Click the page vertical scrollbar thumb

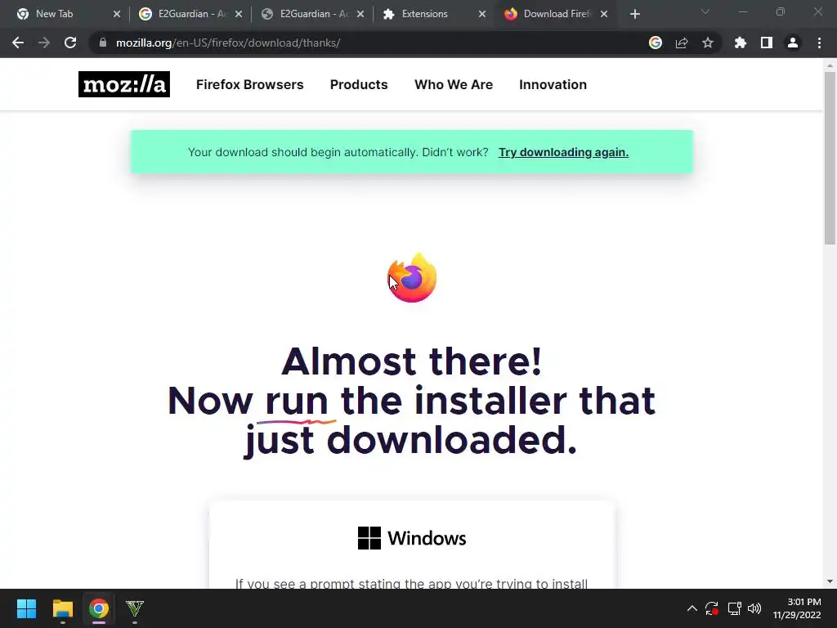point(830,158)
